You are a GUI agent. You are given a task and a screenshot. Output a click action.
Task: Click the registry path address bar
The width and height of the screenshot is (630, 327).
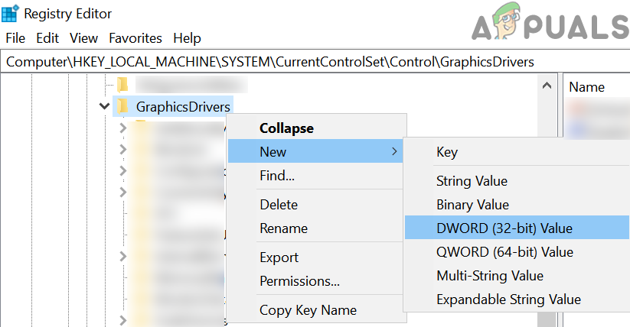(x=306, y=62)
